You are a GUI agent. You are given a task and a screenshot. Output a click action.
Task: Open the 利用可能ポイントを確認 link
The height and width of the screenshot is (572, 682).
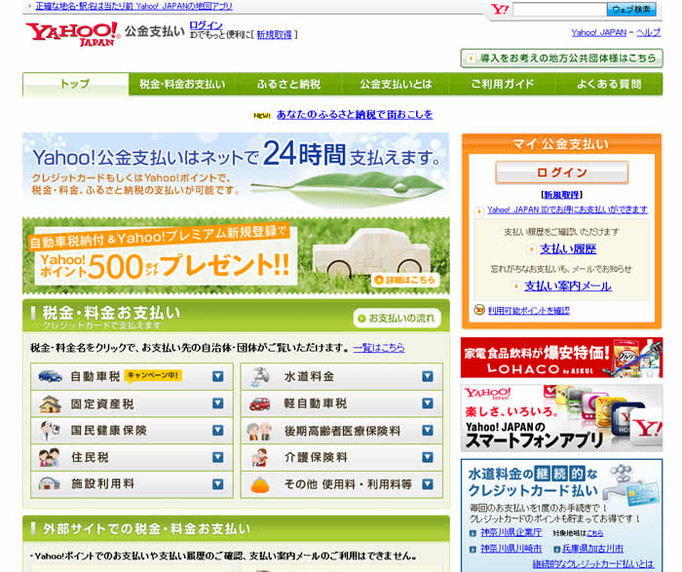[x=528, y=310]
